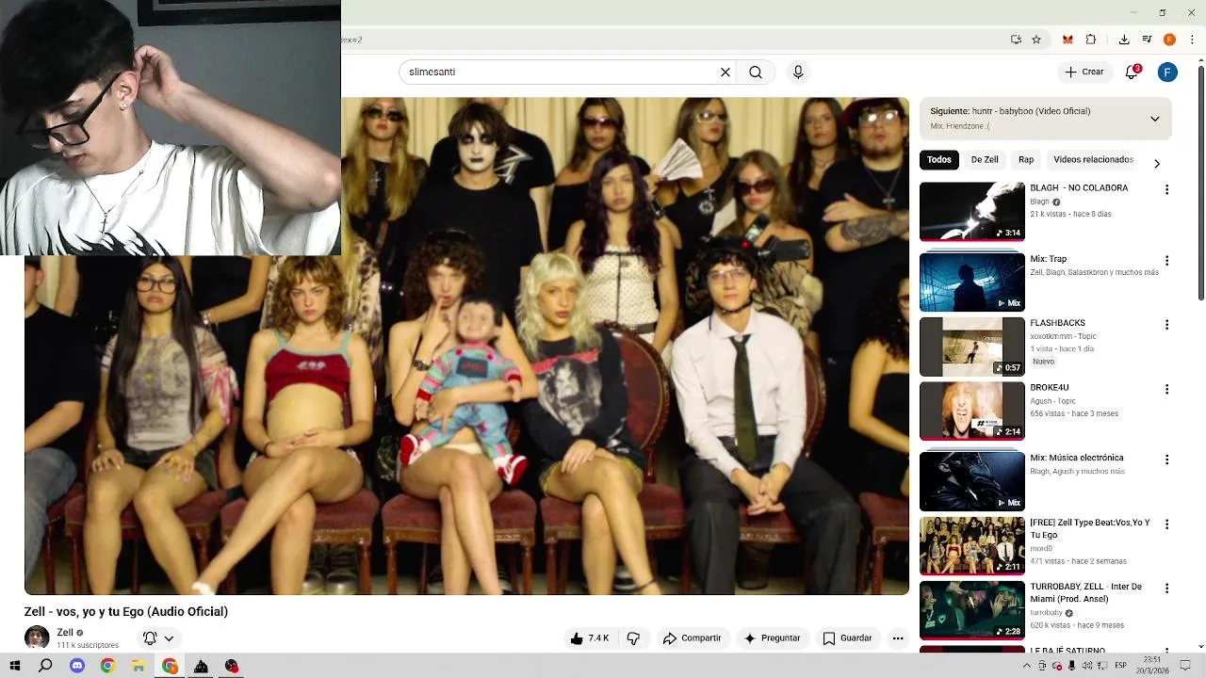Click the ESP language indicator
This screenshot has width=1206, height=678.
tap(1121, 666)
